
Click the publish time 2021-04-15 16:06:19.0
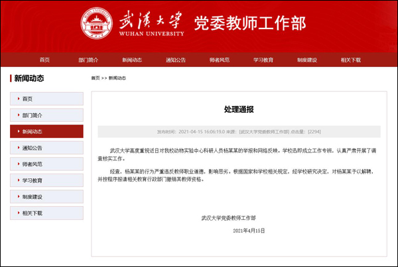tap(202, 132)
